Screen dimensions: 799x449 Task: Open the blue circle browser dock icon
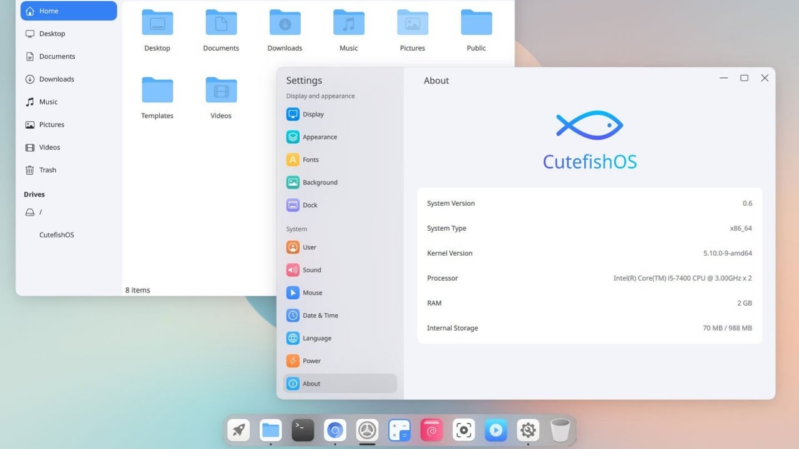(x=335, y=430)
